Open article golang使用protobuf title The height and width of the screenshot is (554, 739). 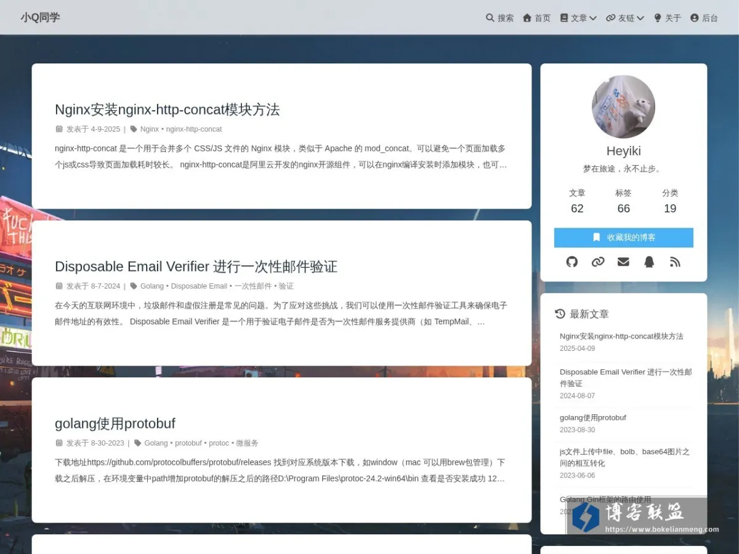115,424
